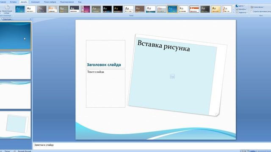Click the Эффекты theme effects icon
Viewport: 271px width, 152px height.
(x=237, y=12)
